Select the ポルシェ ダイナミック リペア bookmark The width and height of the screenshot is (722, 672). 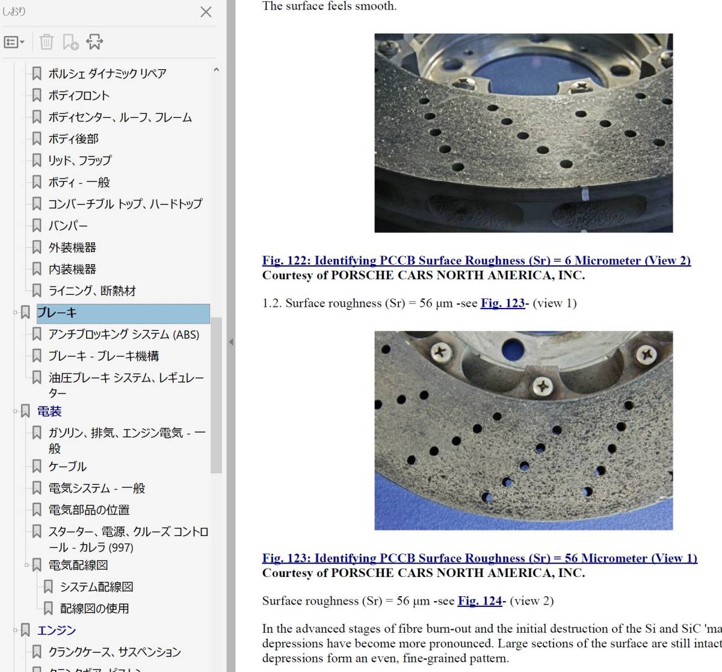(x=107, y=73)
